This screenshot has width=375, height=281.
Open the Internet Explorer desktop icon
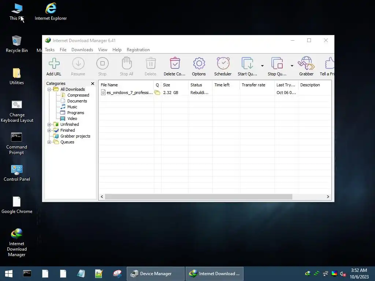coord(51,12)
